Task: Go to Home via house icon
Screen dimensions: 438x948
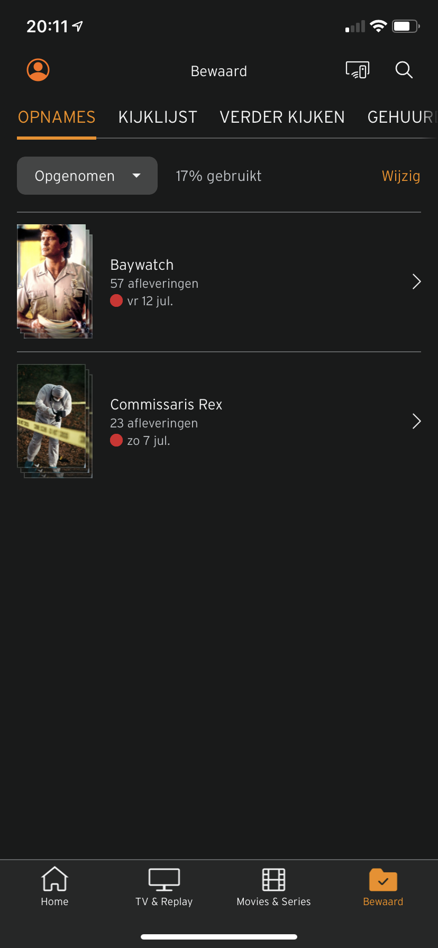Action: pos(55,879)
